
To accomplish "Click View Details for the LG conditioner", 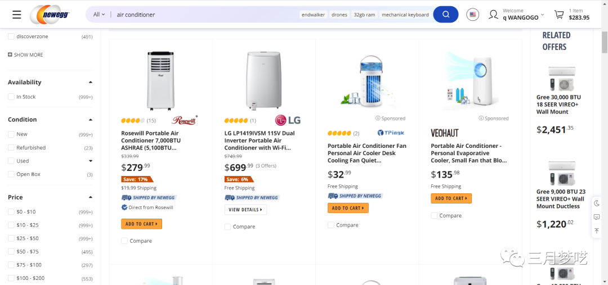I will (x=245, y=210).
